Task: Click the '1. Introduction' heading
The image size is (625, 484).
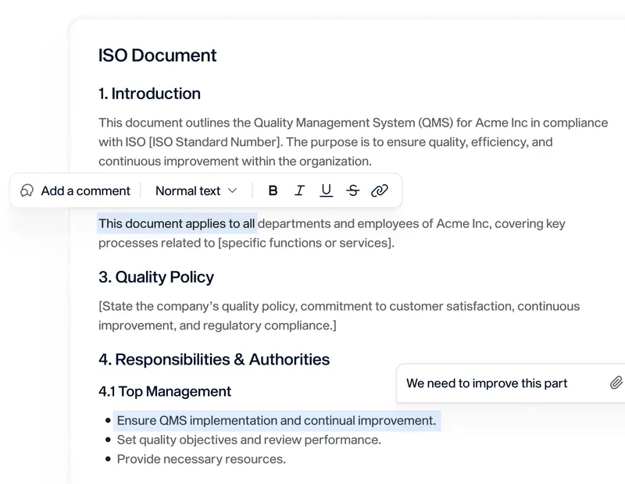Action: (149, 94)
